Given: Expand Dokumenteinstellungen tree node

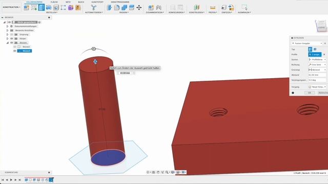Looking at the screenshot, I should pos(7,26).
